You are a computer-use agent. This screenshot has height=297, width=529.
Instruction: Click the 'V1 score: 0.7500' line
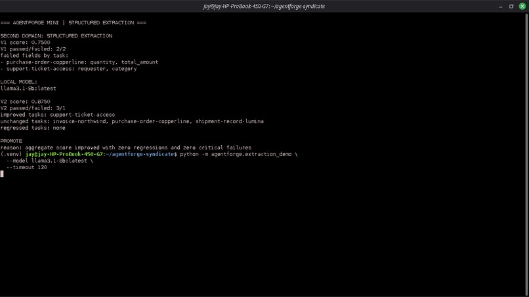26,43
